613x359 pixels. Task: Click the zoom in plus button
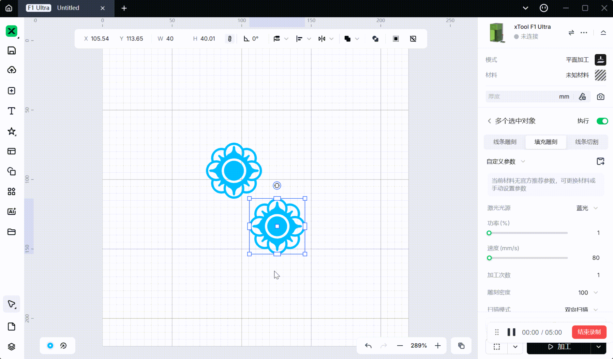(438, 346)
